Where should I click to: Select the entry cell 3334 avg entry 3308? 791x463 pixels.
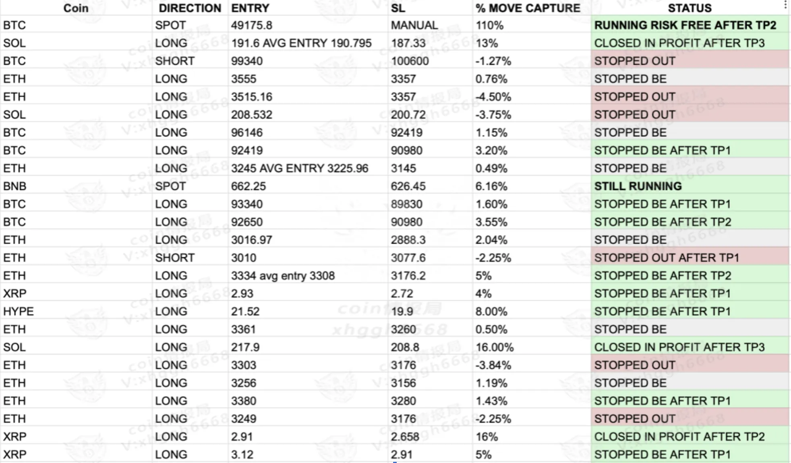tap(283, 276)
